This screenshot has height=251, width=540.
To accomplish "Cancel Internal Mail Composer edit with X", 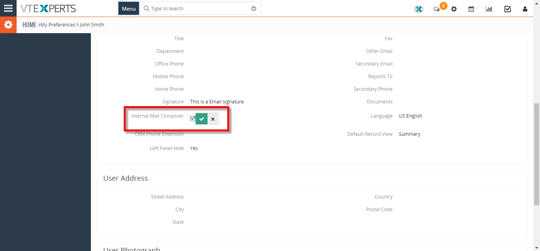I will 213,119.
